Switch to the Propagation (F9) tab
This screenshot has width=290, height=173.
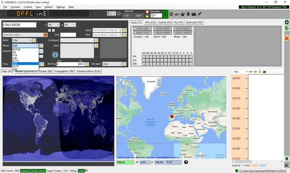pos(64,71)
